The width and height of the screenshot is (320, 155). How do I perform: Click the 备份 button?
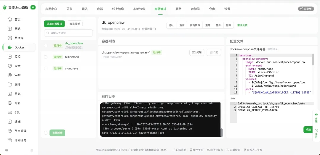(218, 25)
